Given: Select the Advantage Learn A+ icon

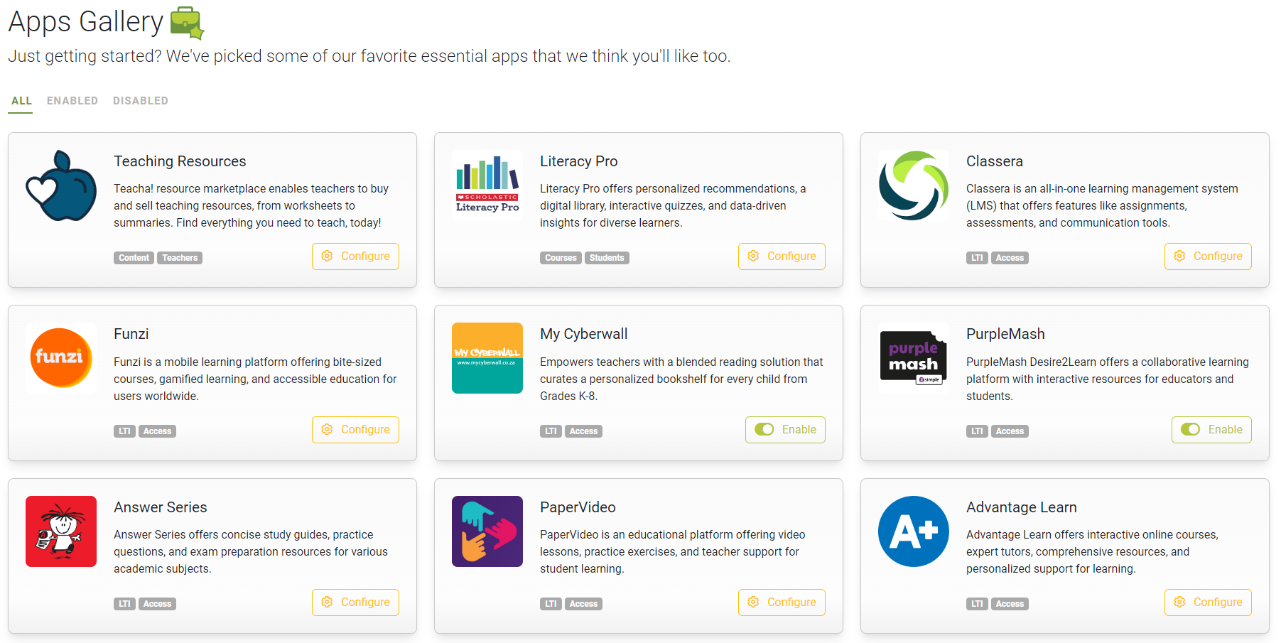Looking at the screenshot, I should (x=914, y=531).
